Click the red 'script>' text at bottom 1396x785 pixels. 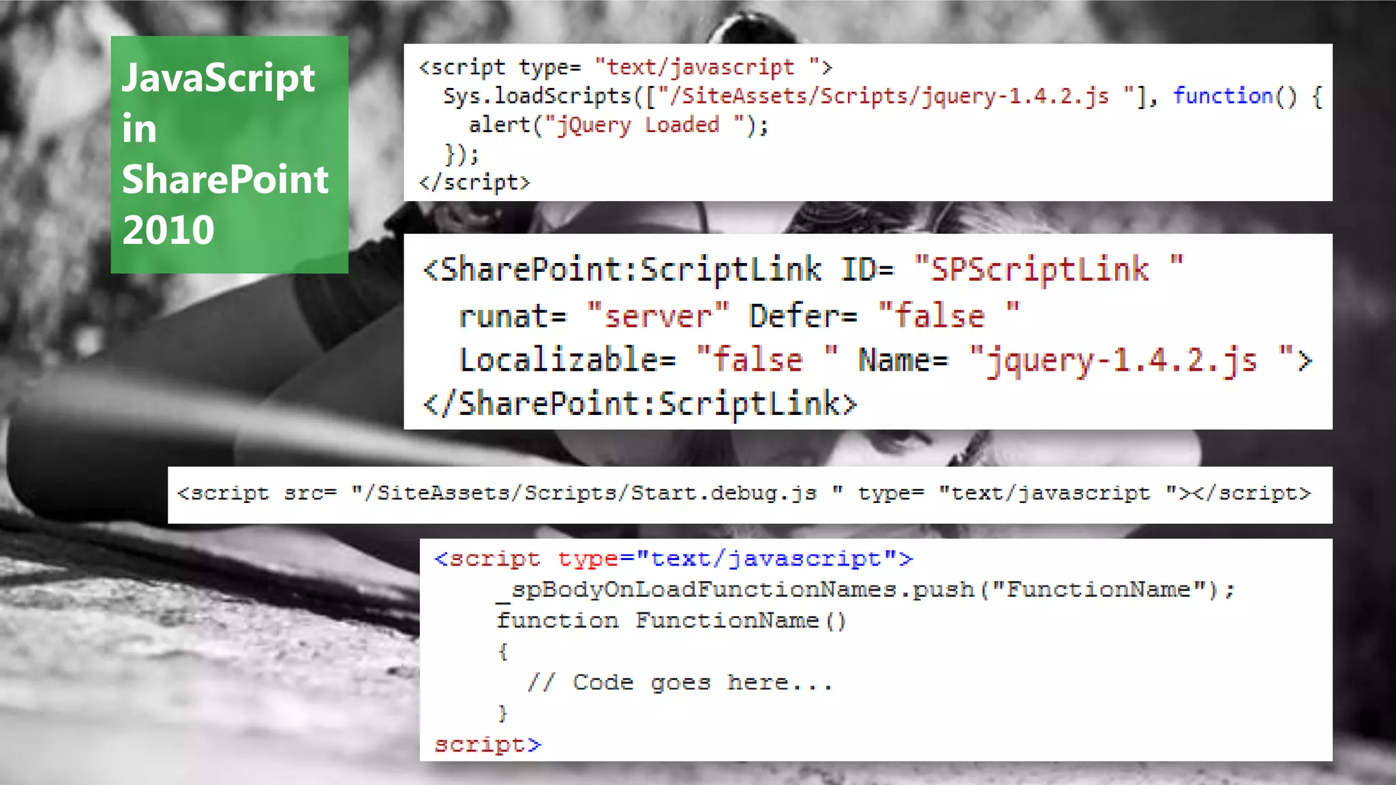[x=488, y=744]
